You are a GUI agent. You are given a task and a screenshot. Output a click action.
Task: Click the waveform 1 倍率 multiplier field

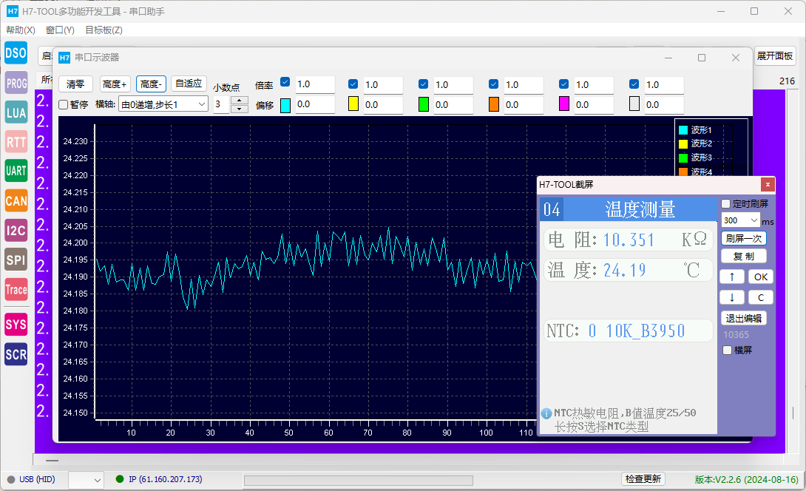point(315,84)
